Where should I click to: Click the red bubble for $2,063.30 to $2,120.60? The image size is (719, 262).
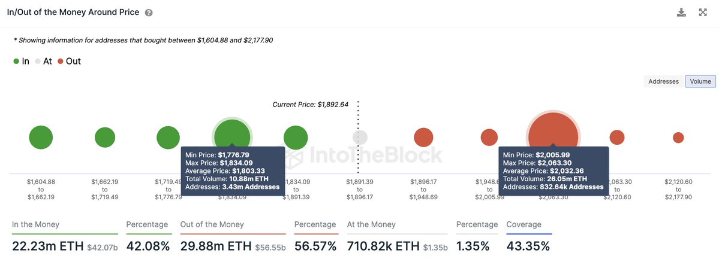click(x=616, y=138)
